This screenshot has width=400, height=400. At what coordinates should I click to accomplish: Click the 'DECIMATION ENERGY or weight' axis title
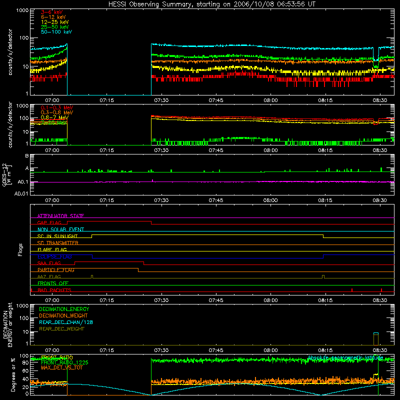(7, 324)
